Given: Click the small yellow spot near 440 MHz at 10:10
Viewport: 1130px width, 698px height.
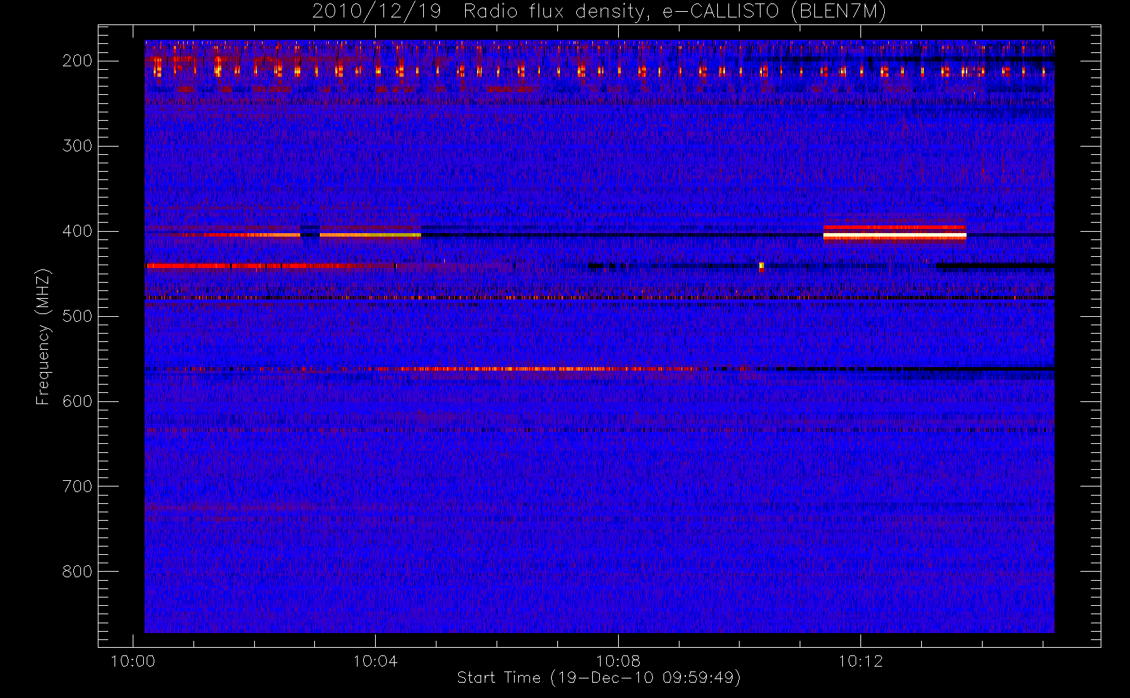Looking at the screenshot, I should point(761,266).
